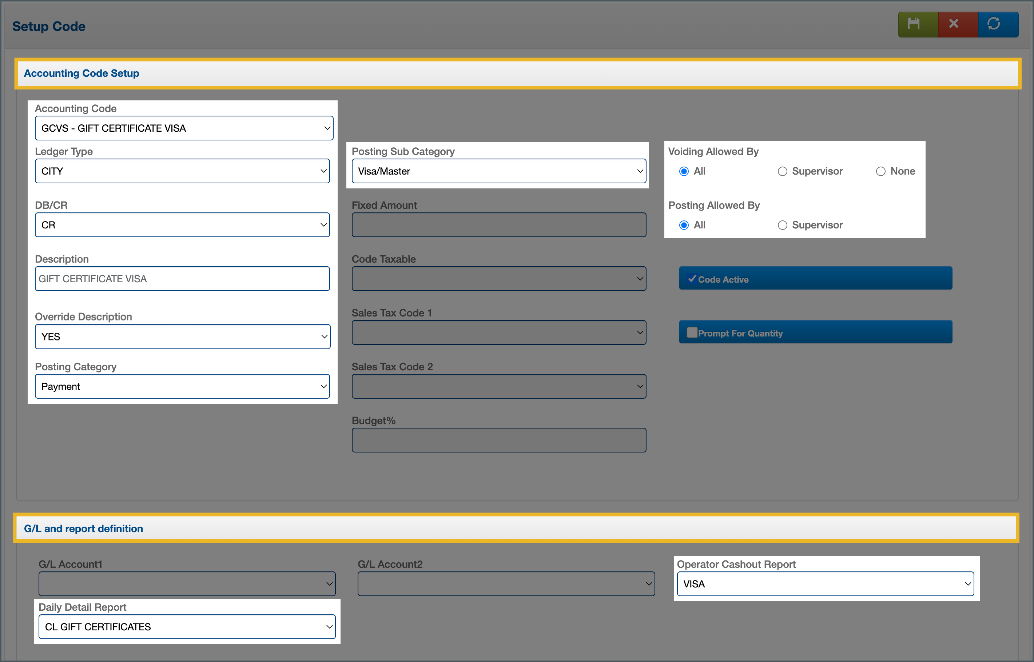This screenshot has width=1034, height=662.
Task: Choose Supervisor under Posting Allowed By
Action: (x=782, y=225)
